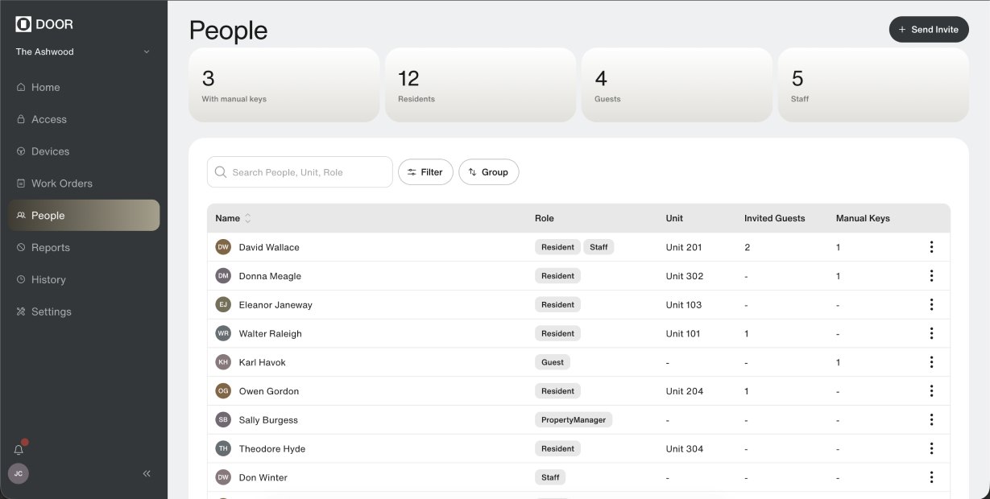Open actions menu for Donna Meagle
The height and width of the screenshot is (499, 990).
931,276
